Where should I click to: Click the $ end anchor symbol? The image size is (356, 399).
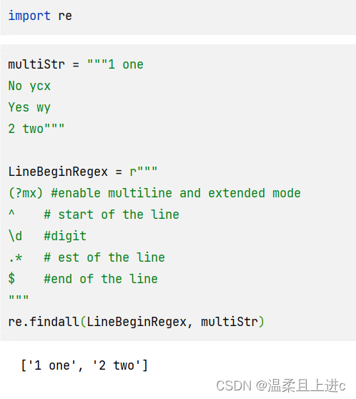11,279
